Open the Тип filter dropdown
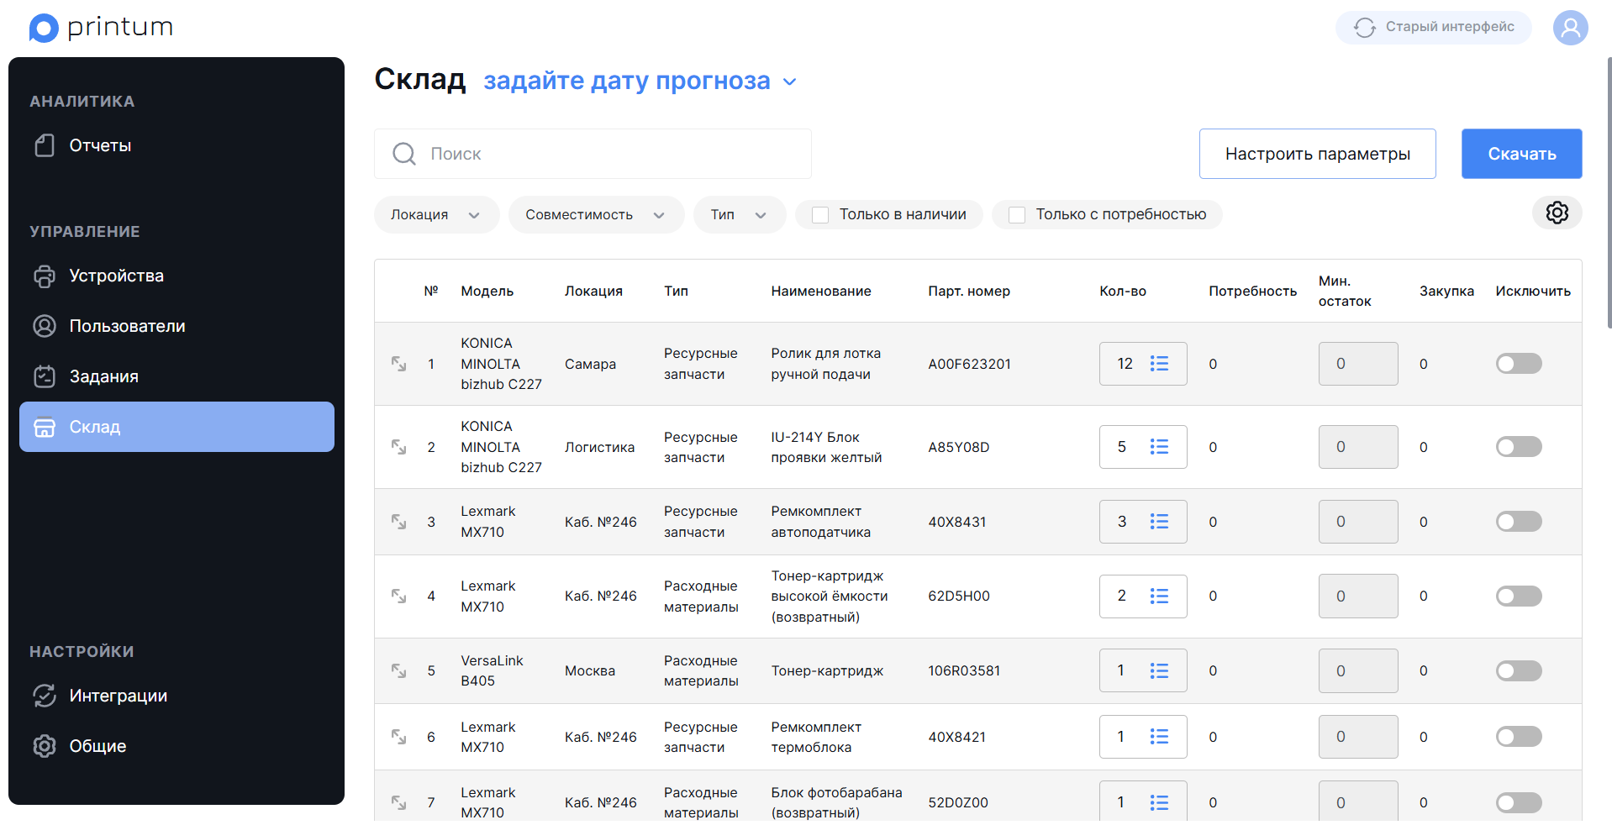The height and width of the screenshot is (825, 1612). 739,214
